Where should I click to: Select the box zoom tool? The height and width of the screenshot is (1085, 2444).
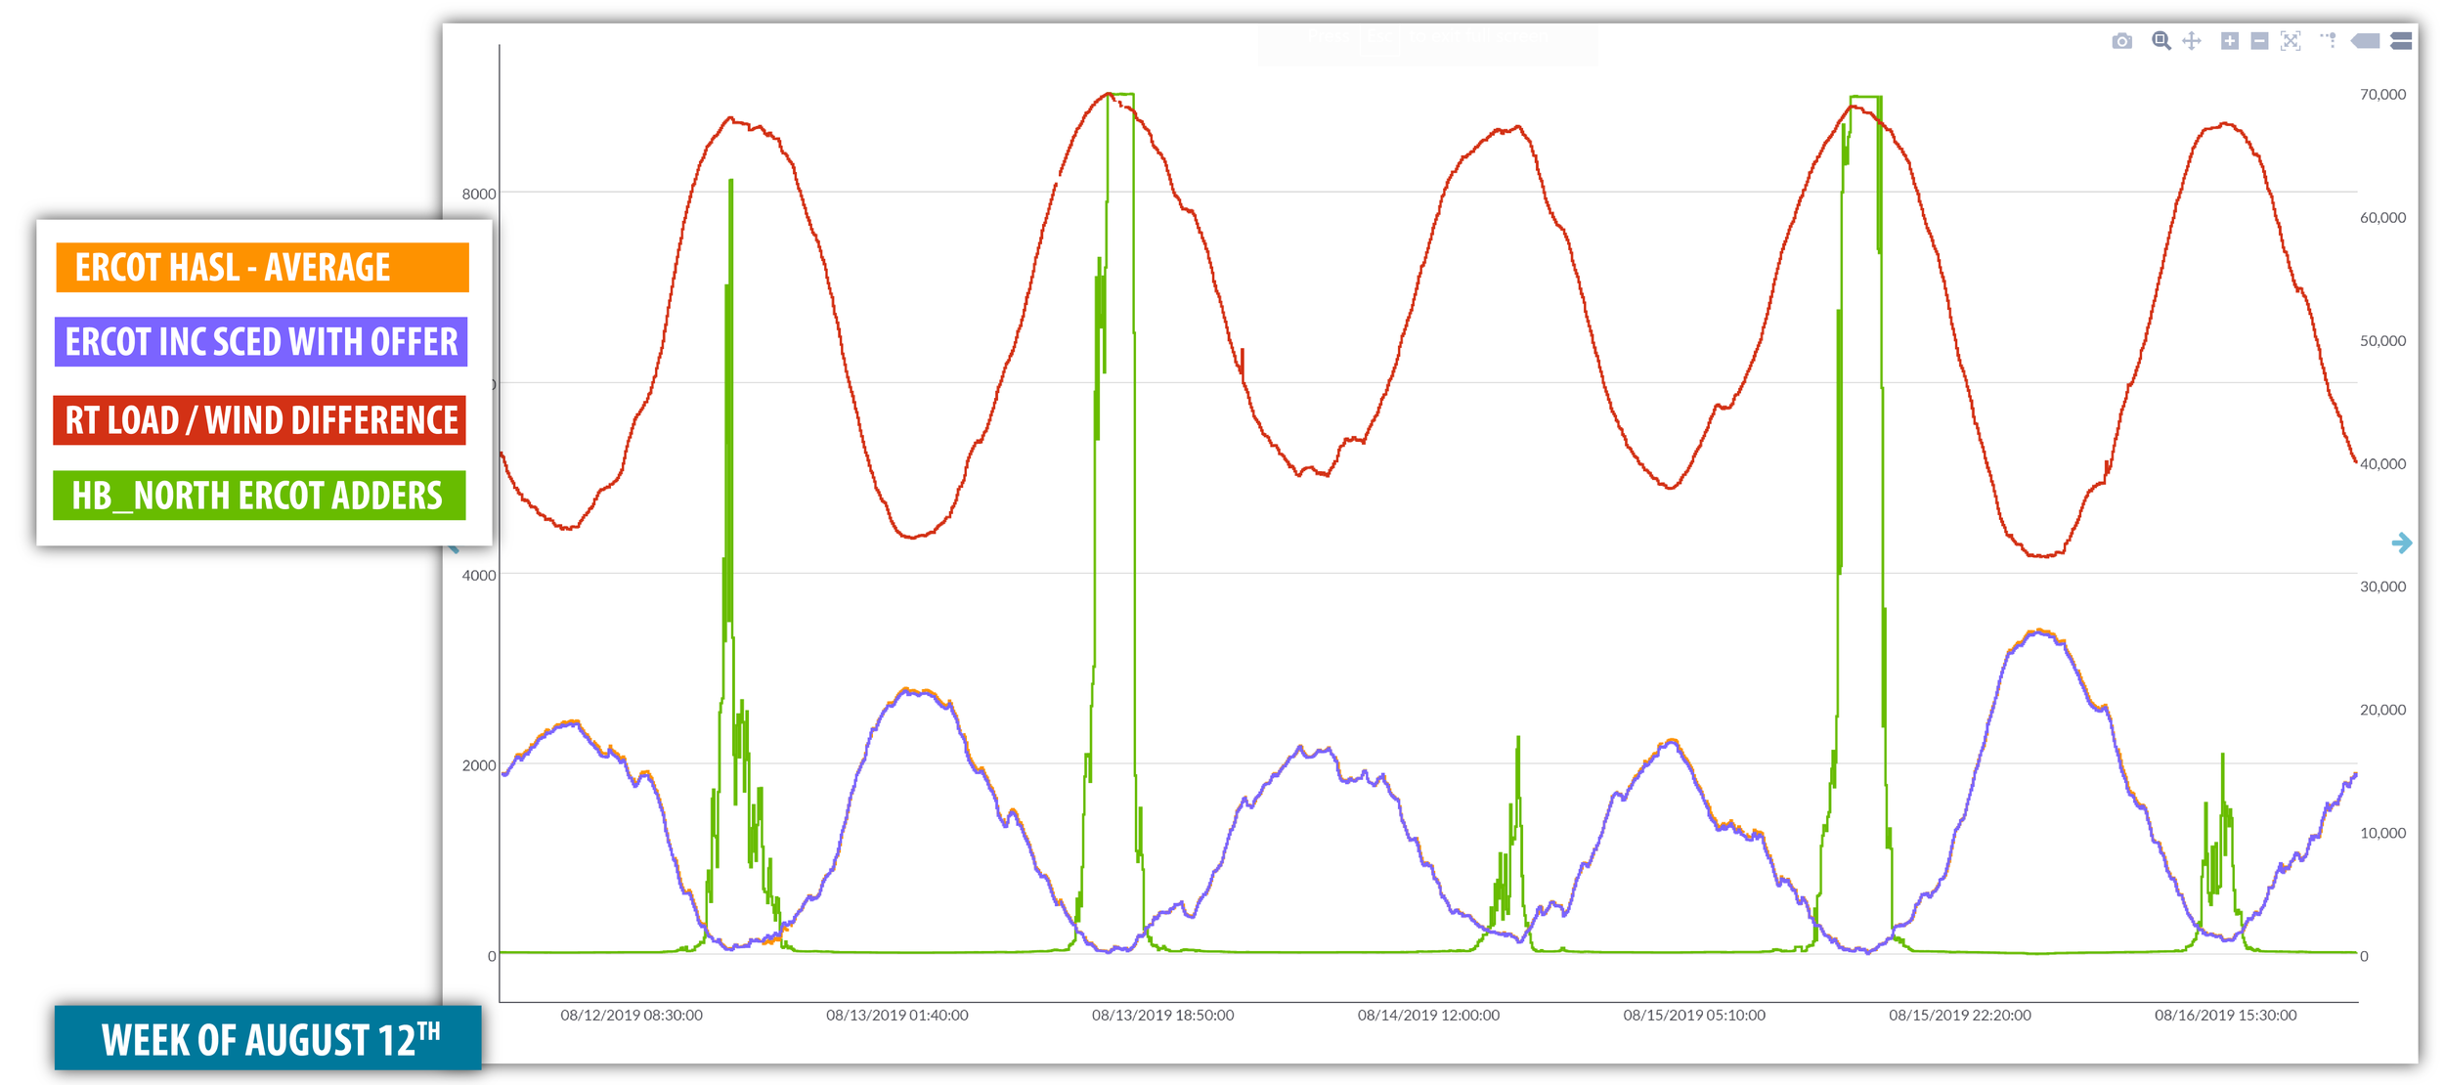coord(2161,41)
